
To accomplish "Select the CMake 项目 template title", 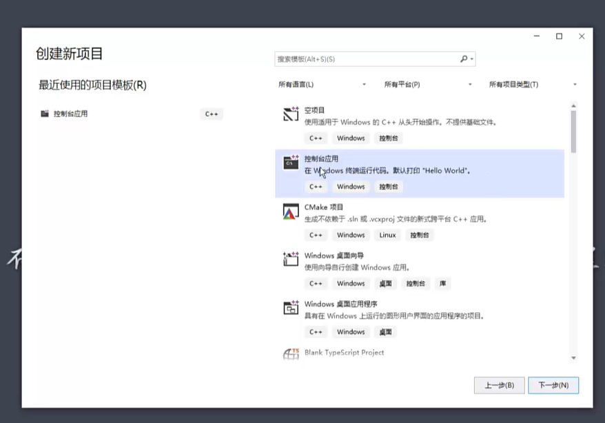I will (x=324, y=207).
